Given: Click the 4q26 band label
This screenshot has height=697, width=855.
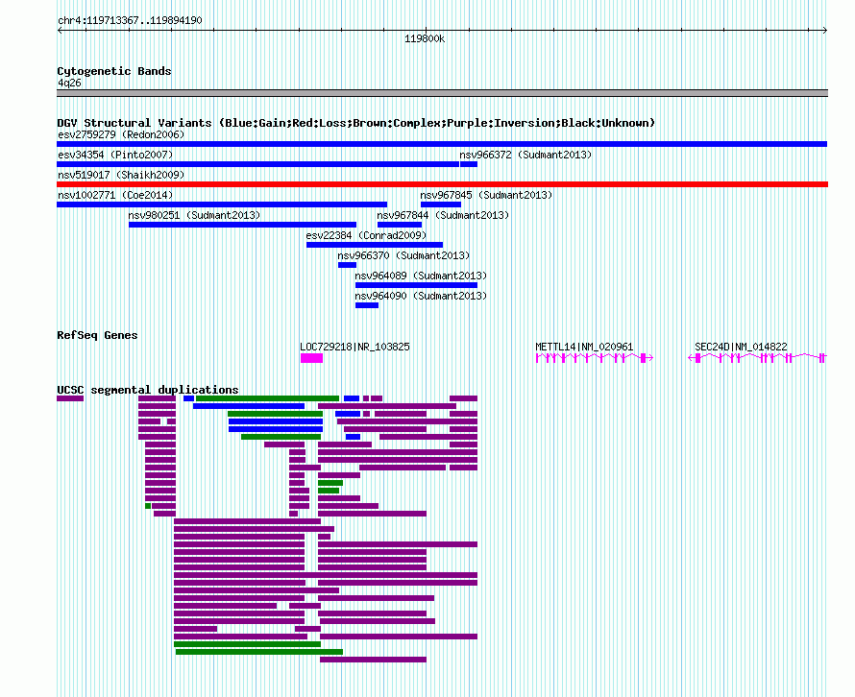Looking at the screenshot, I should pos(69,83).
